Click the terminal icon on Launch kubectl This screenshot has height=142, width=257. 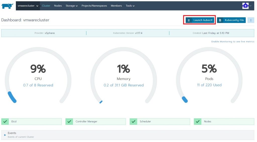(189, 20)
